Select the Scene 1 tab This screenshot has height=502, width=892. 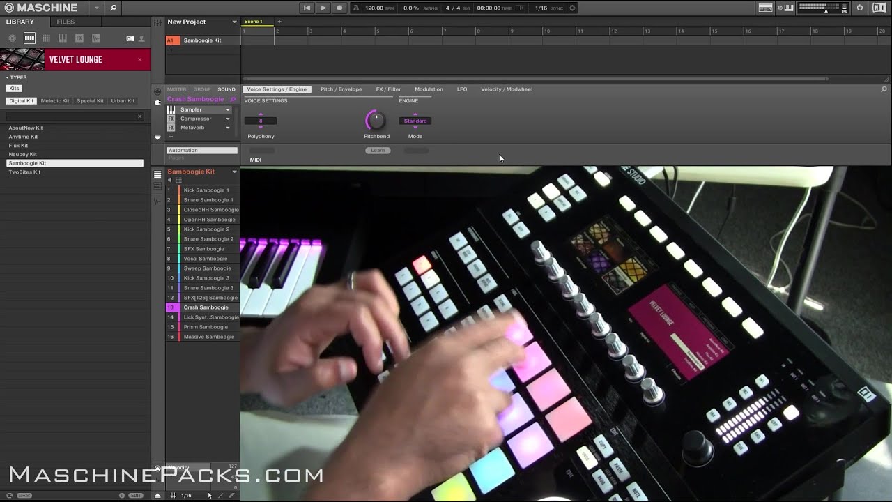256,22
